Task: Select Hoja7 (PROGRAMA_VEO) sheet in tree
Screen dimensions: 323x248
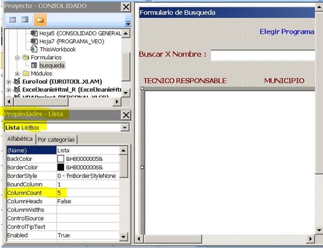Action: pos(72,41)
